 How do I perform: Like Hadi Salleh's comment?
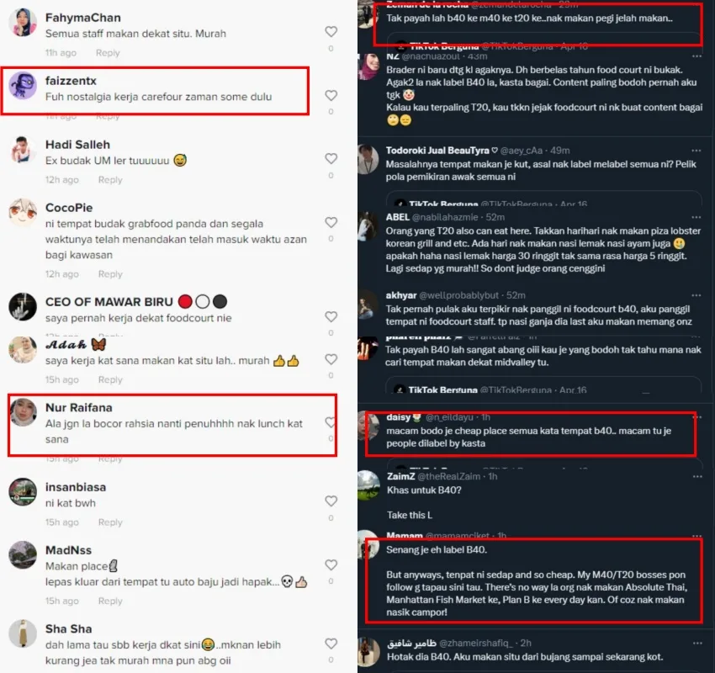tap(331, 159)
